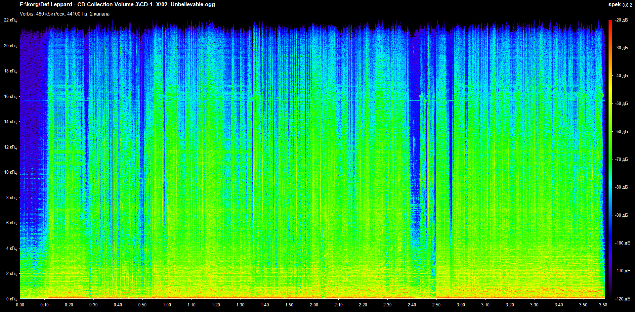Click the 4 кГц frequency axis label
The height and width of the screenshot is (312, 635).
(12, 248)
